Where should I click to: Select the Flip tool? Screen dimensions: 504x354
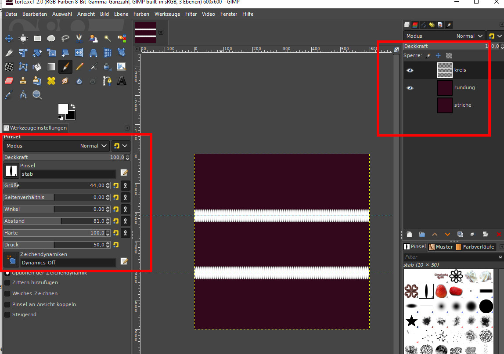pos(79,52)
